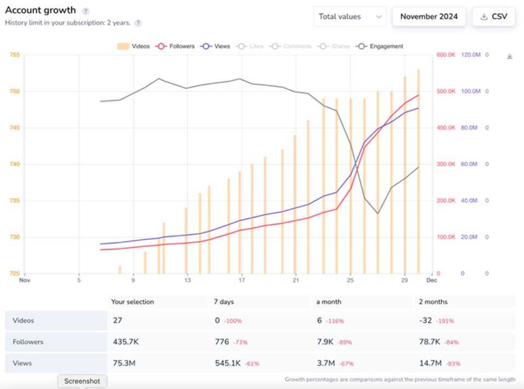
Task: Open the Total values dropdown
Action: pyautogui.click(x=350, y=16)
